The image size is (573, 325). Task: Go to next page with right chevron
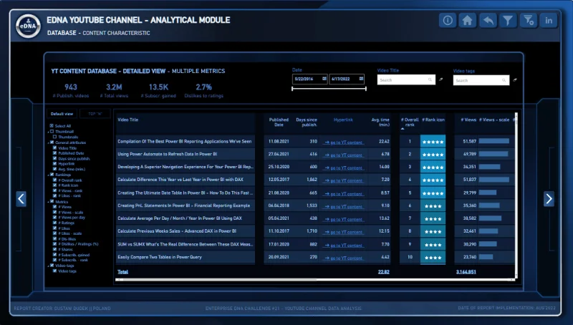coord(549,199)
